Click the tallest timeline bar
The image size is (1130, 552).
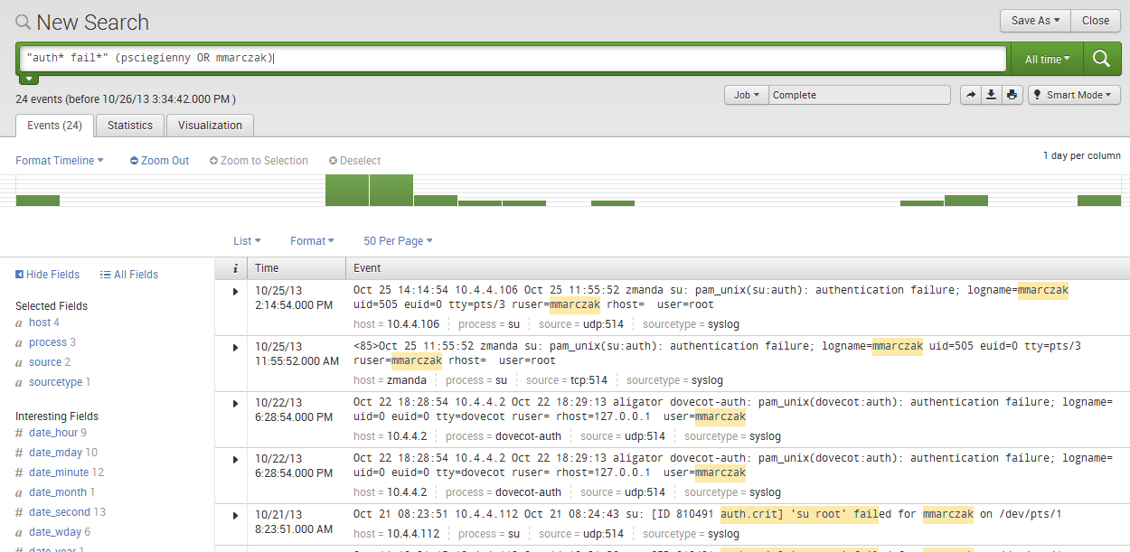pos(347,191)
